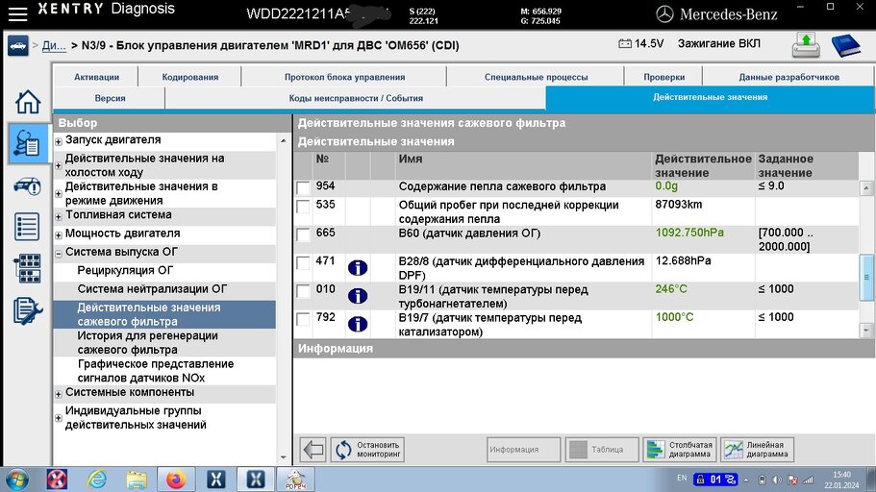
Task: Check the box for row 535
Action: (x=303, y=206)
